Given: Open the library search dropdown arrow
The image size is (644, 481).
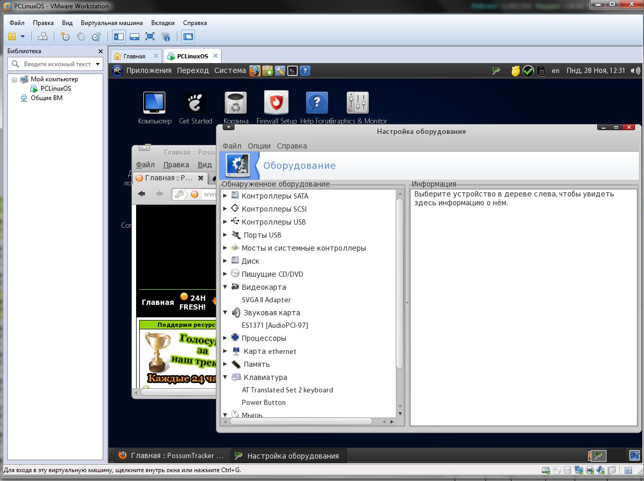Looking at the screenshot, I should pos(98,64).
